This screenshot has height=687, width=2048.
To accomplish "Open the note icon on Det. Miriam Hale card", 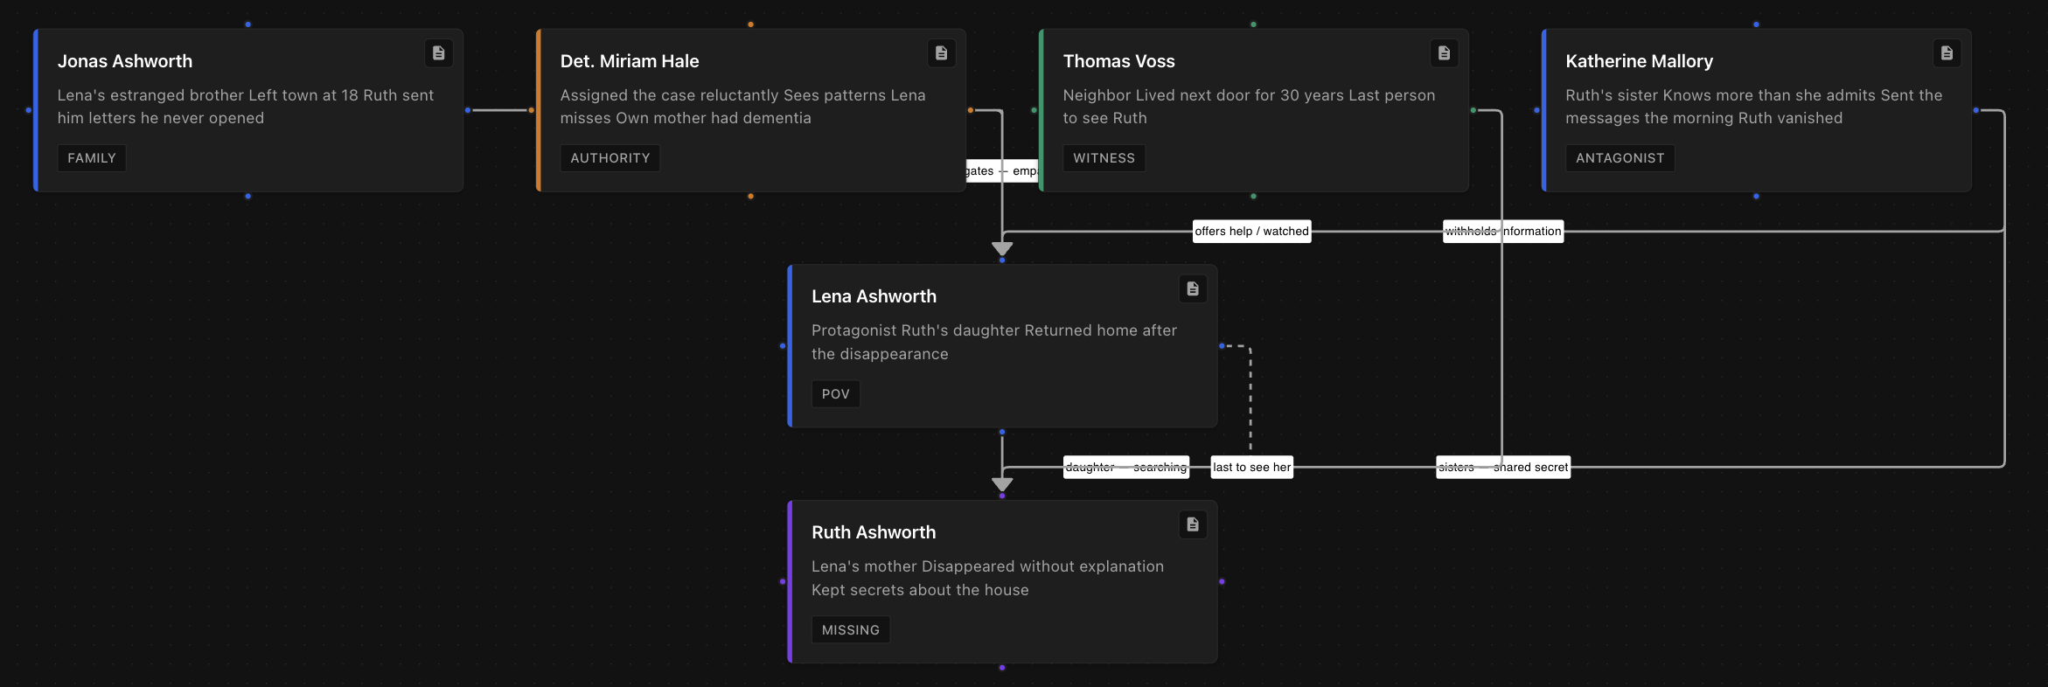I will coord(942,53).
